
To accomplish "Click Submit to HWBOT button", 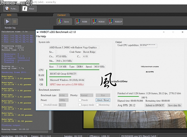I will click(155, 105).
